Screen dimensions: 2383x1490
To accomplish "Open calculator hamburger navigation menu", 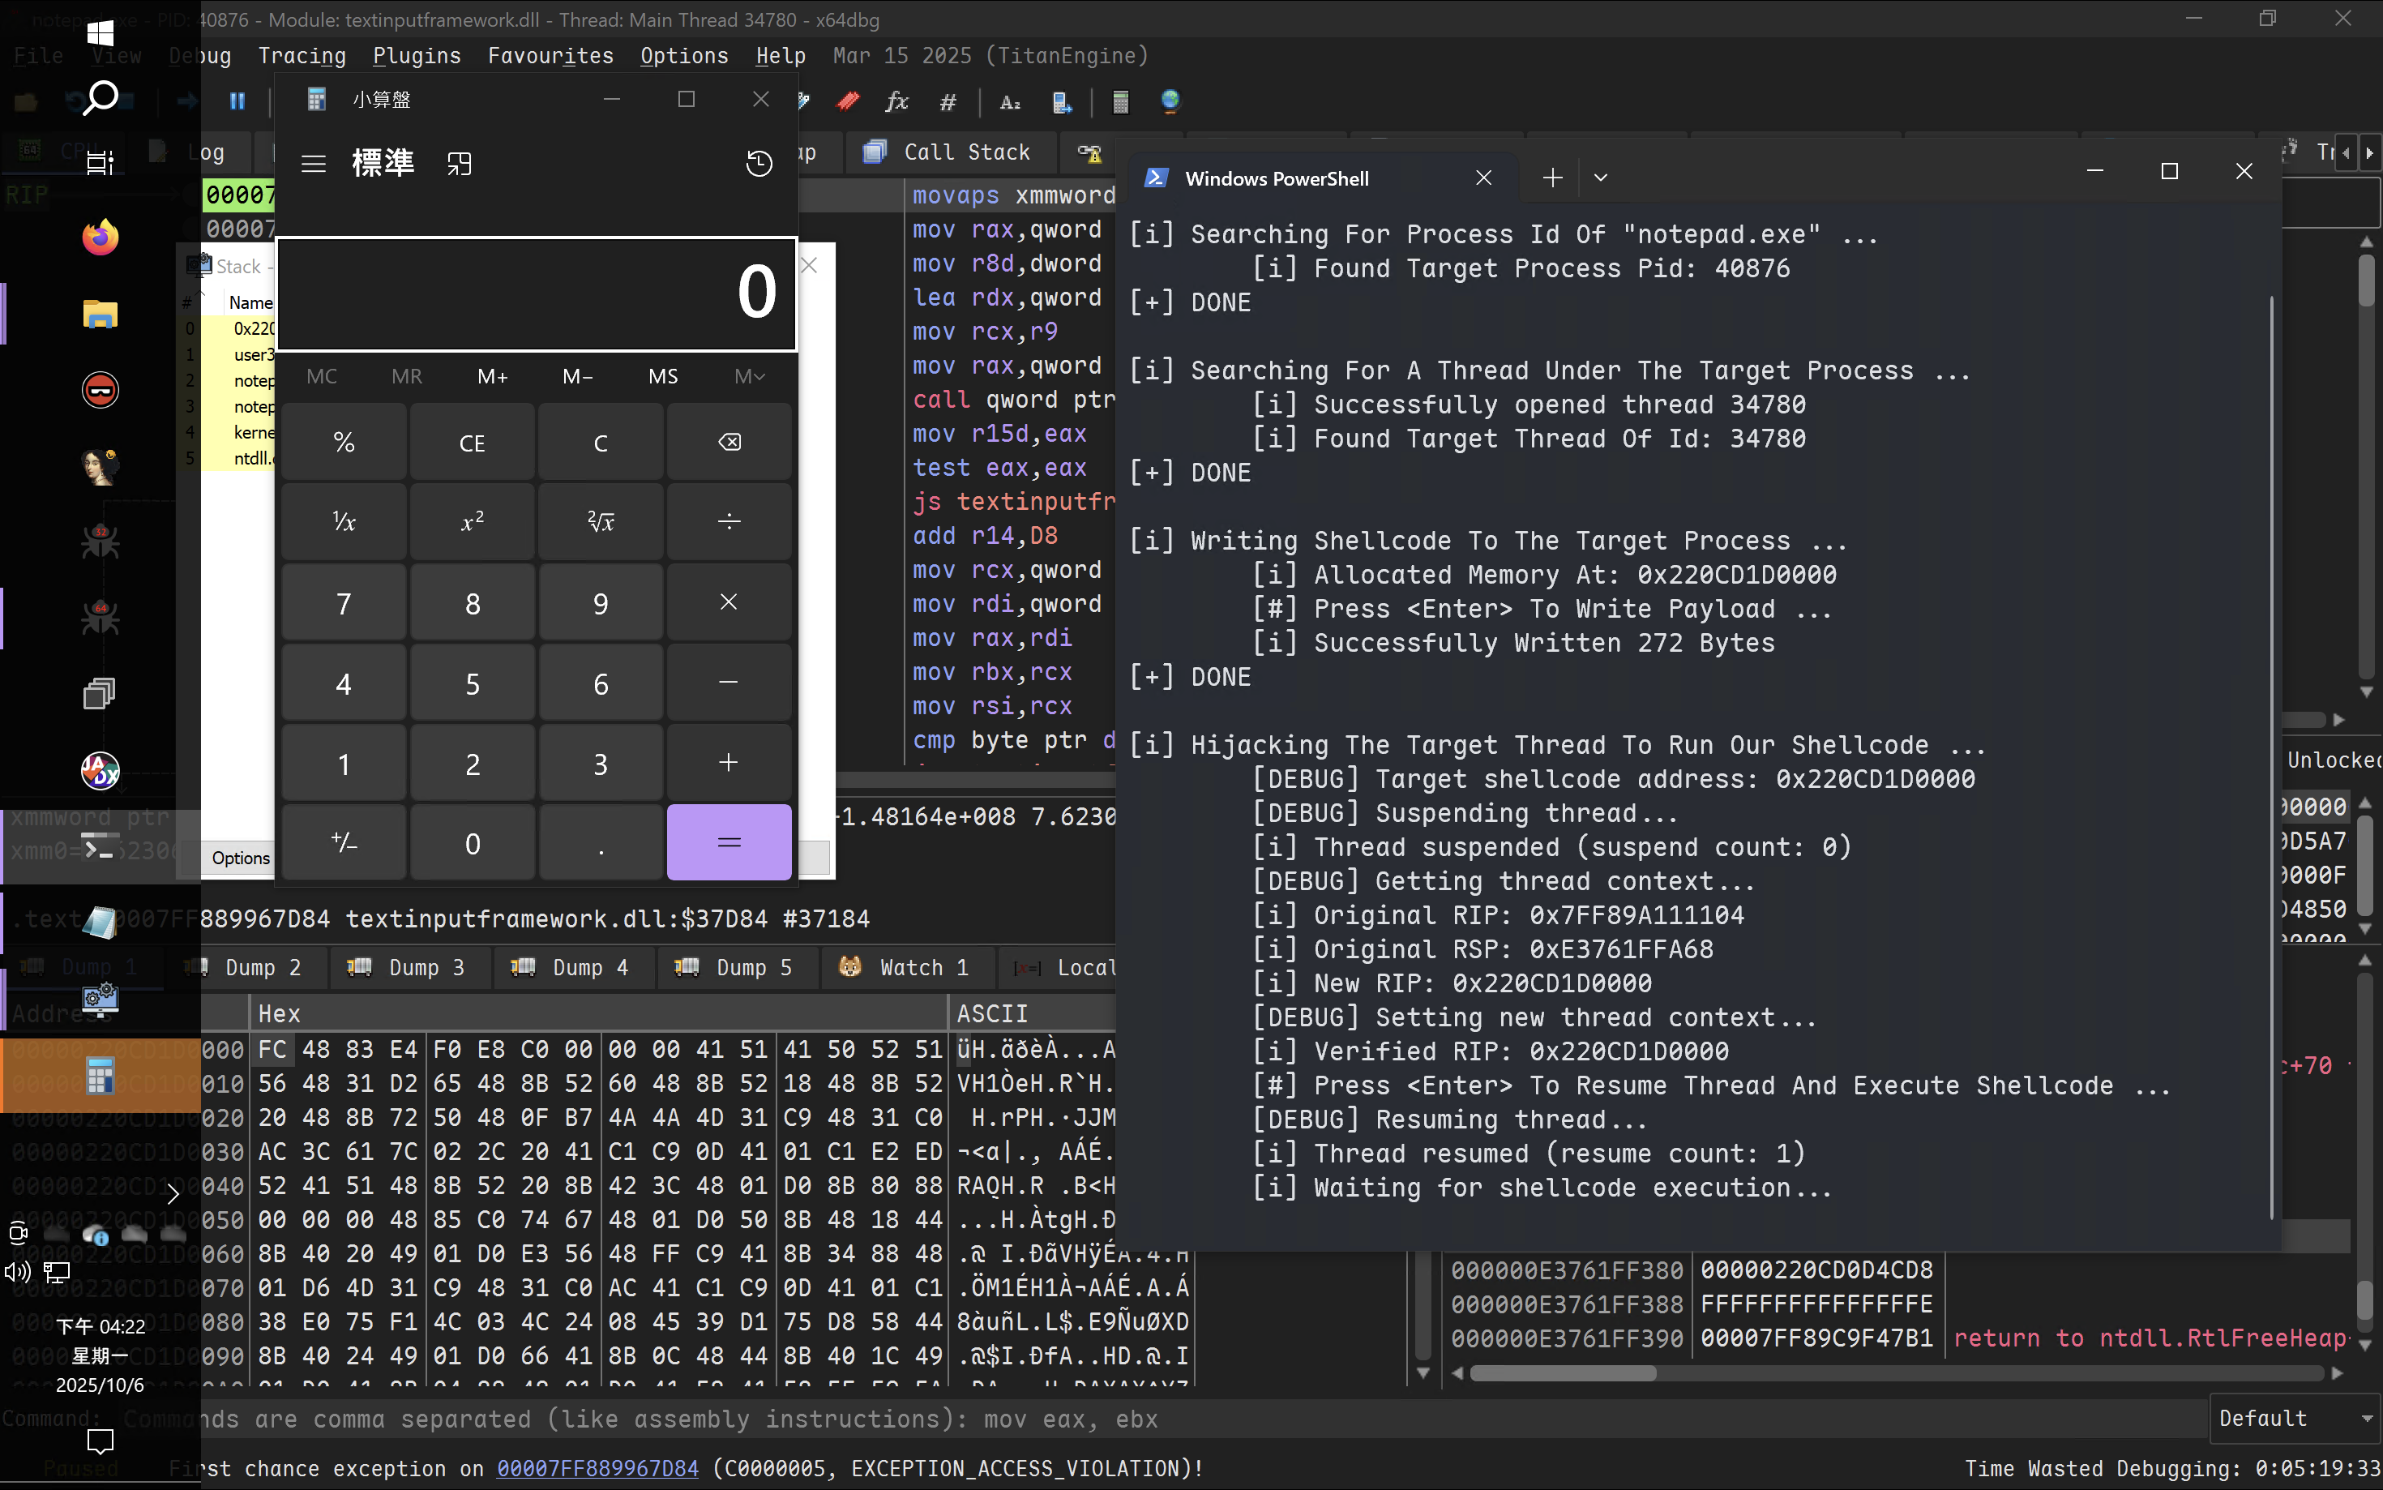I will [x=313, y=164].
